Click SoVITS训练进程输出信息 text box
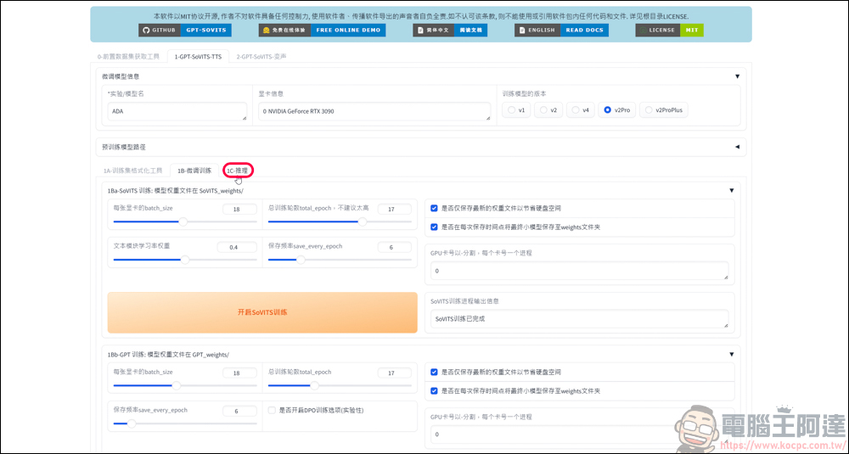This screenshot has height=454, width=849. point(579,319)
